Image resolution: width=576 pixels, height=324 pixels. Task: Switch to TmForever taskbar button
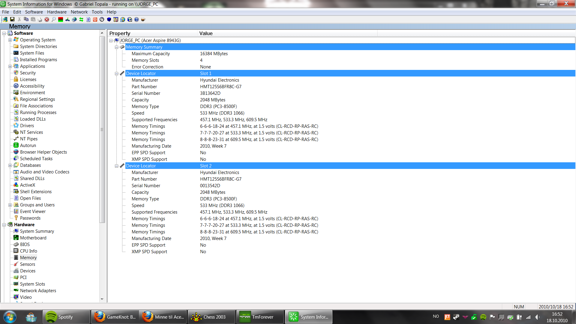pos(260,317)
